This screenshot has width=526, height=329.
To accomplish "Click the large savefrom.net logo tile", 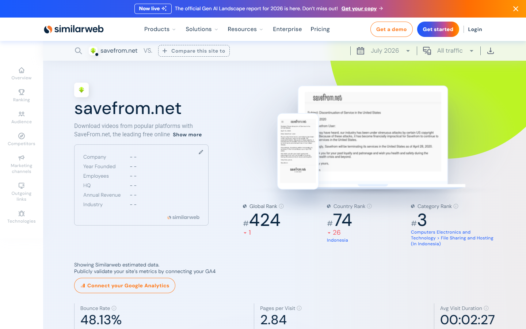I will (x=81, y=90).
